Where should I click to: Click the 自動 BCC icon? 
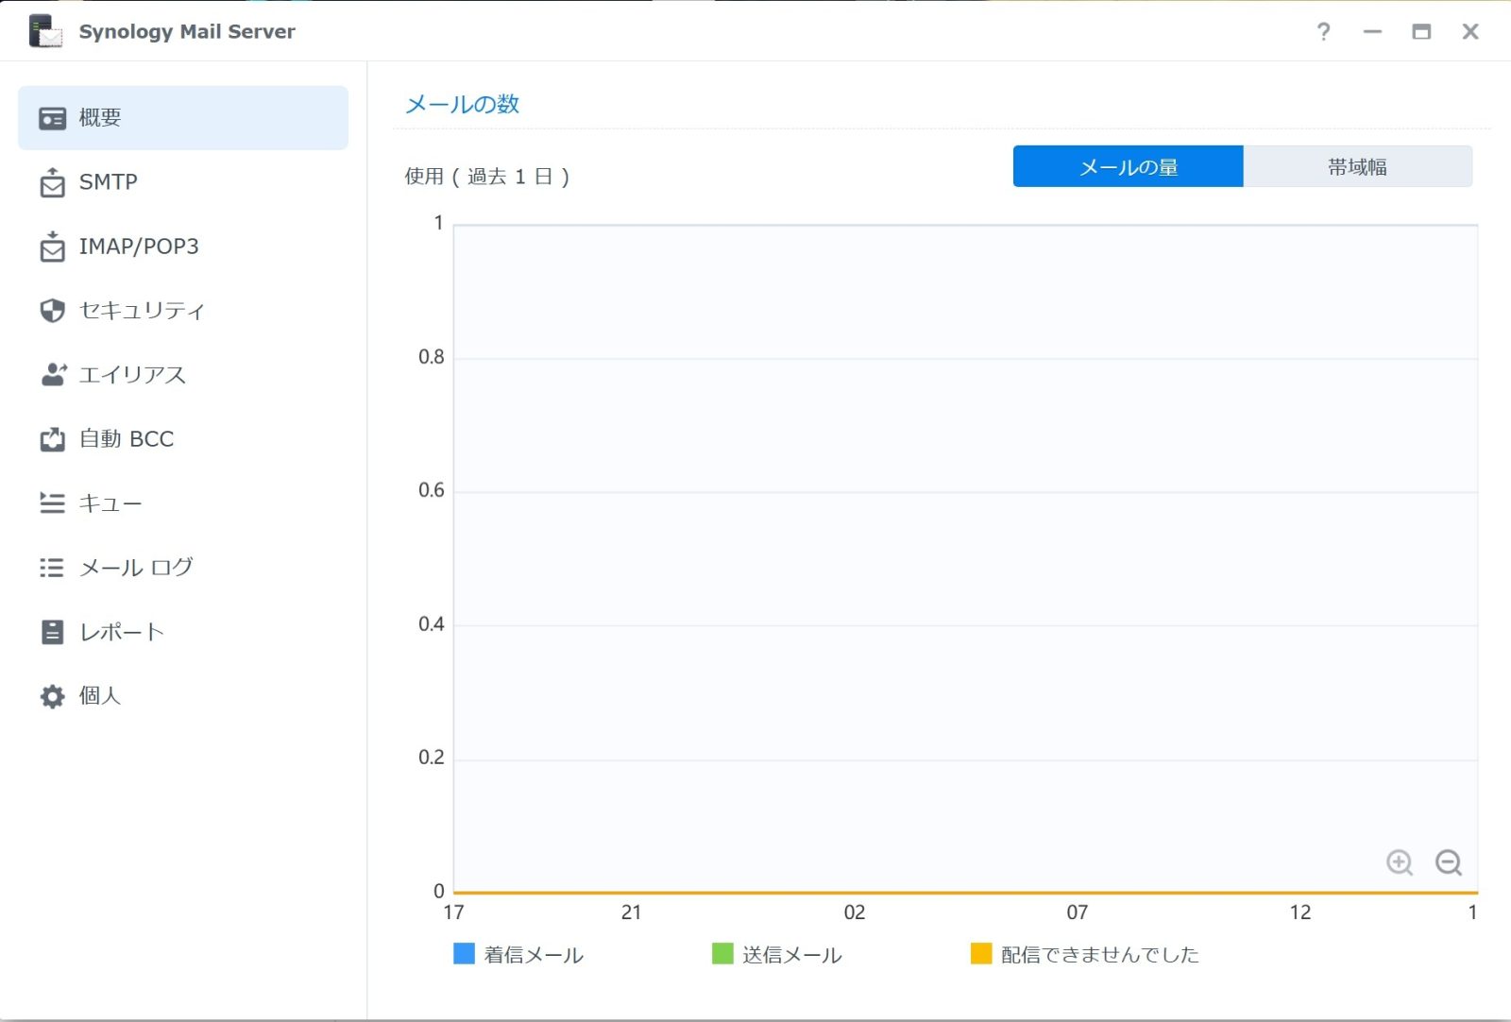(x=53, y=439)
